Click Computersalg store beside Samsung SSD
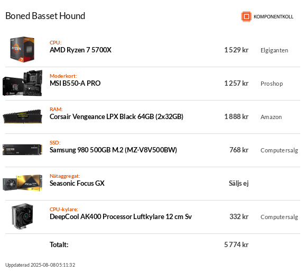This screenshot has height=272, width=305. [279, 150]
